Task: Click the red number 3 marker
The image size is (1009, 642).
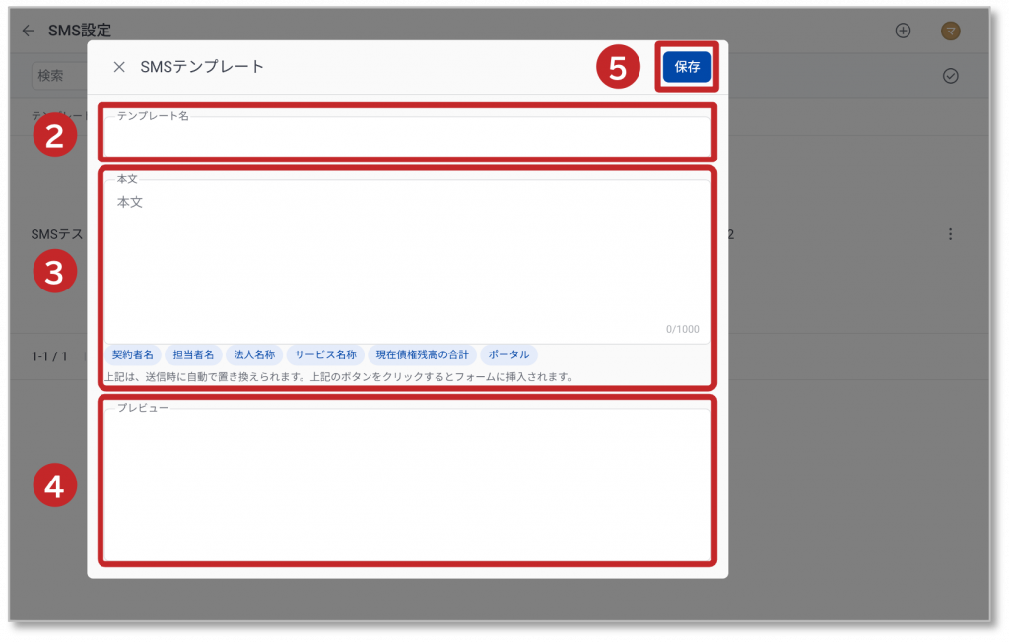Action: [x=54, y=273]
